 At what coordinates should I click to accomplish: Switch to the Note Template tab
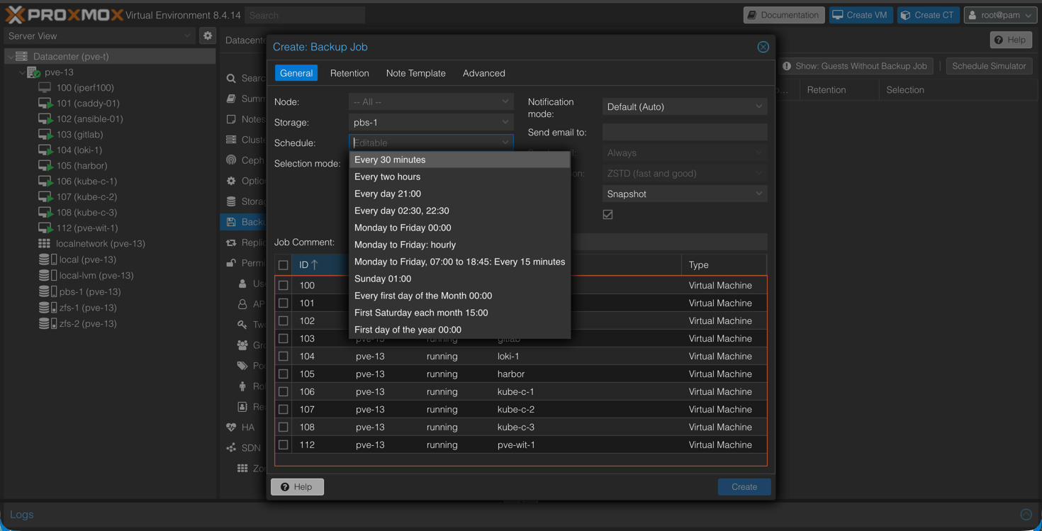416,73
